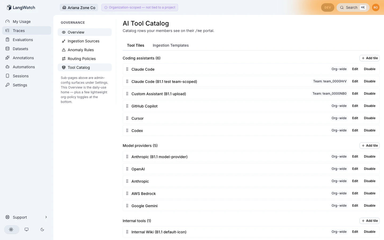Image resolution: width=384 pixels, height=240 pixels.
Task: Switch to system theme mode
Action: (x=27, y=229)
